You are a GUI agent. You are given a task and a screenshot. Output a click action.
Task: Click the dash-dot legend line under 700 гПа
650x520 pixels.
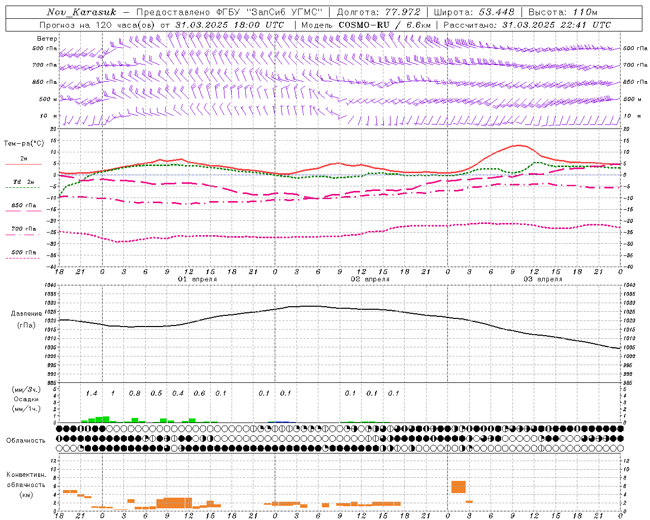pos(23,235)
